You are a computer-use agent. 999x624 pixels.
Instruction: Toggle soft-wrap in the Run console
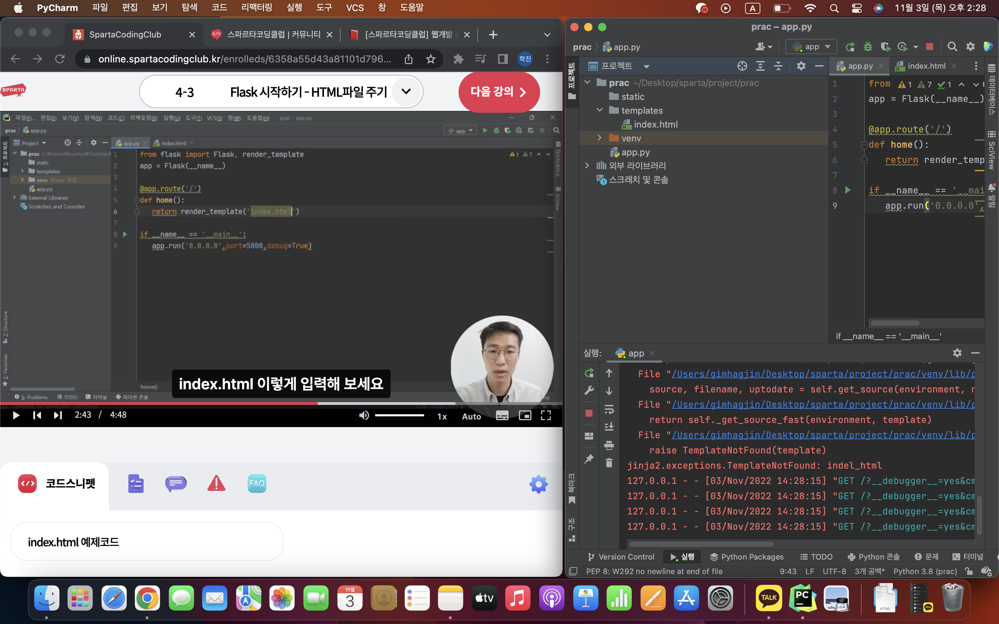tap(609, 409)
